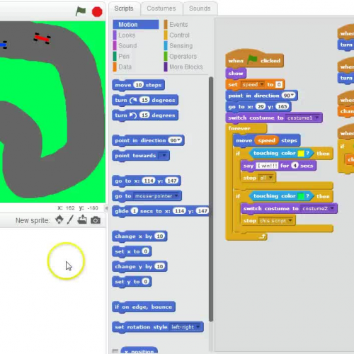The height and width of the screenshot is (354, 354).
Task: Click green flag in when clicked hat block
Action: 252,60
